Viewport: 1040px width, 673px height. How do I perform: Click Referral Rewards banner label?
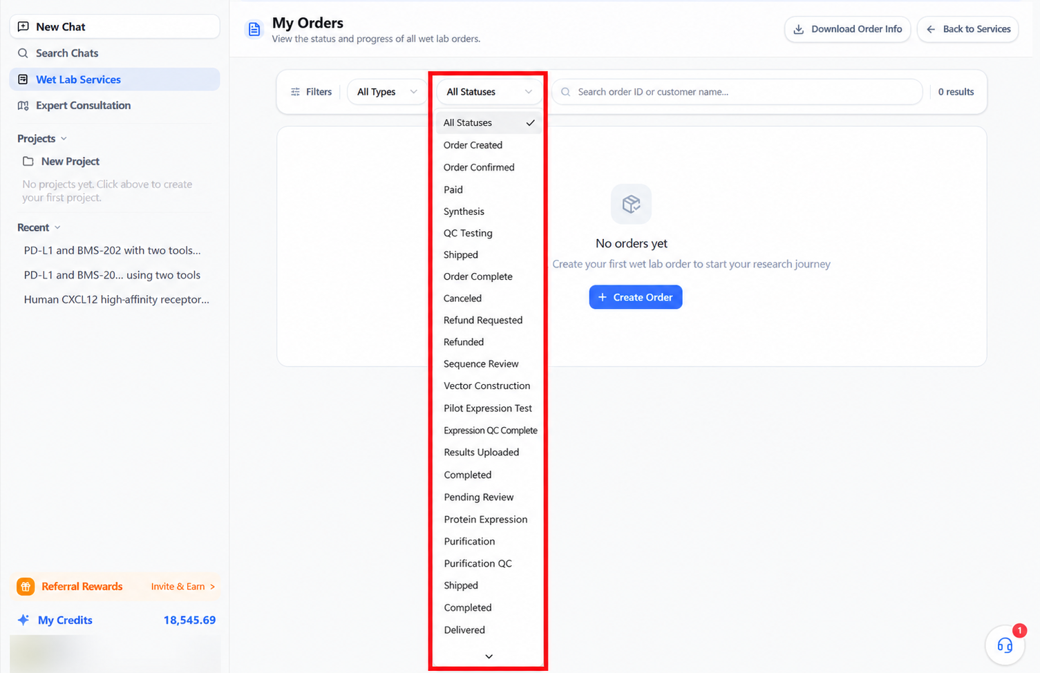tap(82, 587)
